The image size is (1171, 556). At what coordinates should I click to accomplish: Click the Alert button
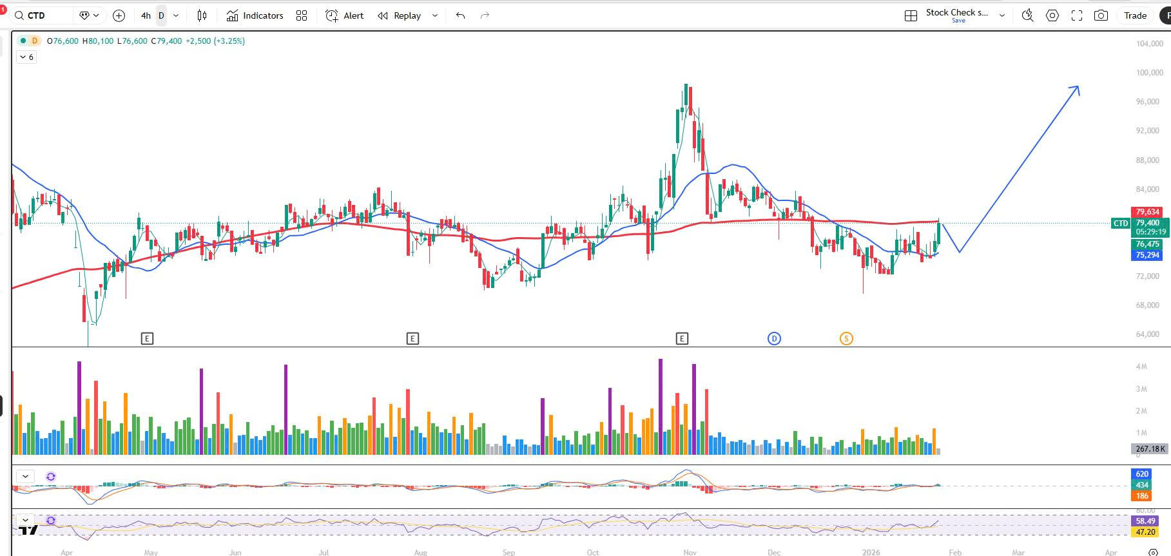click(x=345, y=15)
